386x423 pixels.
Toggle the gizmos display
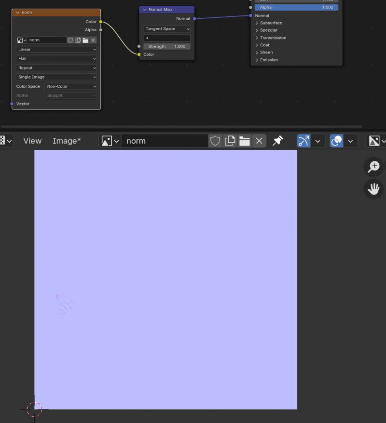[x=303, y=141]
